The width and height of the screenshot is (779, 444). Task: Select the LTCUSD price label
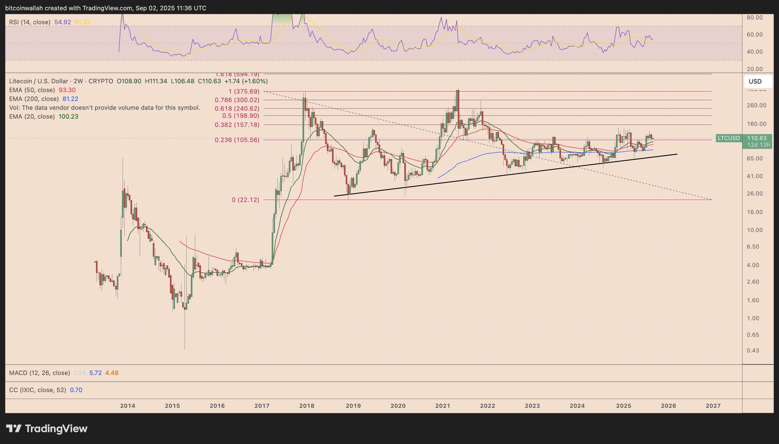729,138
